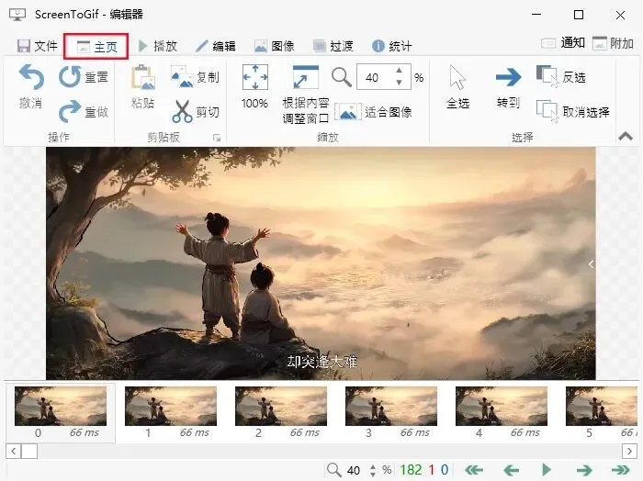This screenshot has height=481, width=643.
Task: Expand the 剪贴板 group launcher
Action: 217,138
